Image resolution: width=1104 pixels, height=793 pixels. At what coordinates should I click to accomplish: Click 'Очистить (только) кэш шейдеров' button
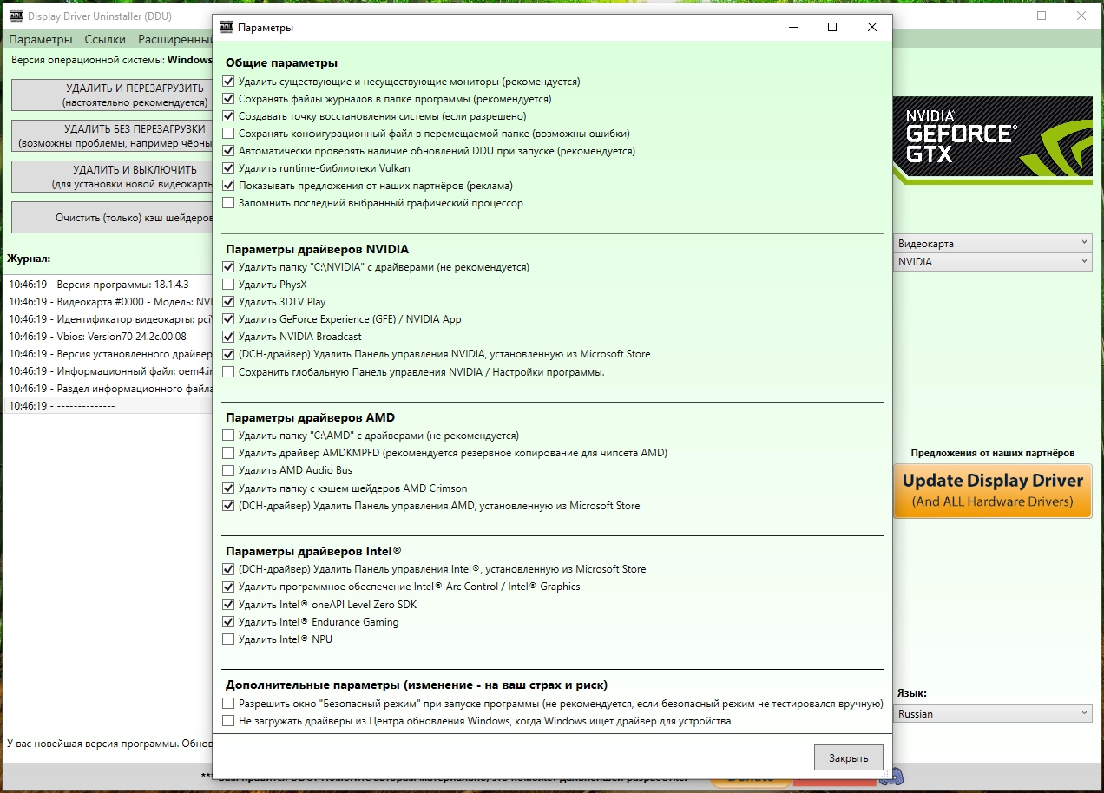tap(112, 218)
